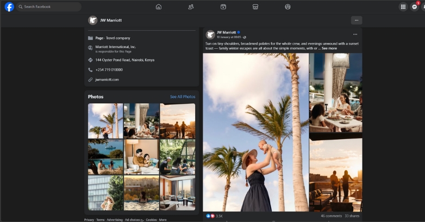Expand More footer options
The height and width of the screenshot is (222, 425).
coord(162,220)
